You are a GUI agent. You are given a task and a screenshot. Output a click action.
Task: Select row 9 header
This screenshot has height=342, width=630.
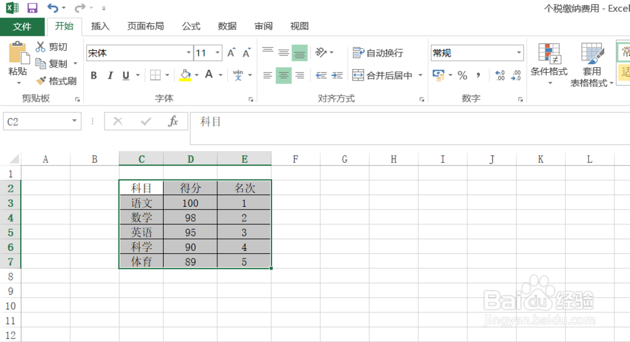(x=11, y=291)
